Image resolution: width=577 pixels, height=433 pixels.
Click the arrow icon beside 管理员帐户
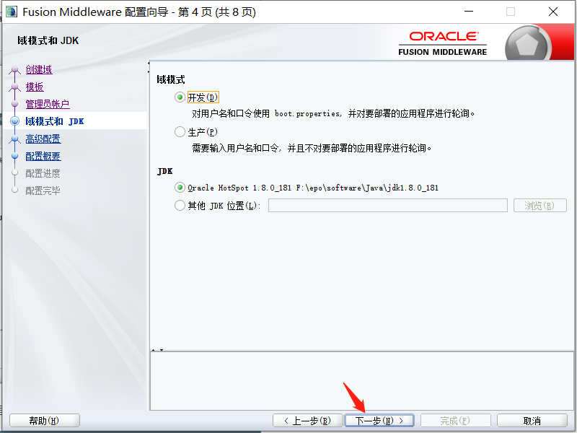click(14, 103)
